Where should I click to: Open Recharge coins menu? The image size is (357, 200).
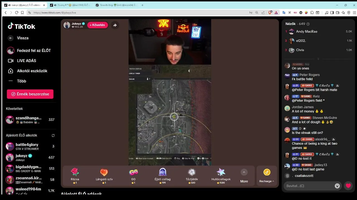pos(267,176)
